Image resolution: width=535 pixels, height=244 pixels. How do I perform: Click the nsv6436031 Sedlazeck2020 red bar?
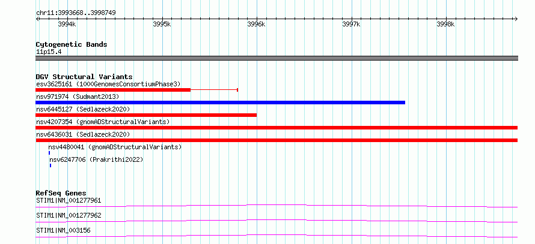click(x=277, y=140)
